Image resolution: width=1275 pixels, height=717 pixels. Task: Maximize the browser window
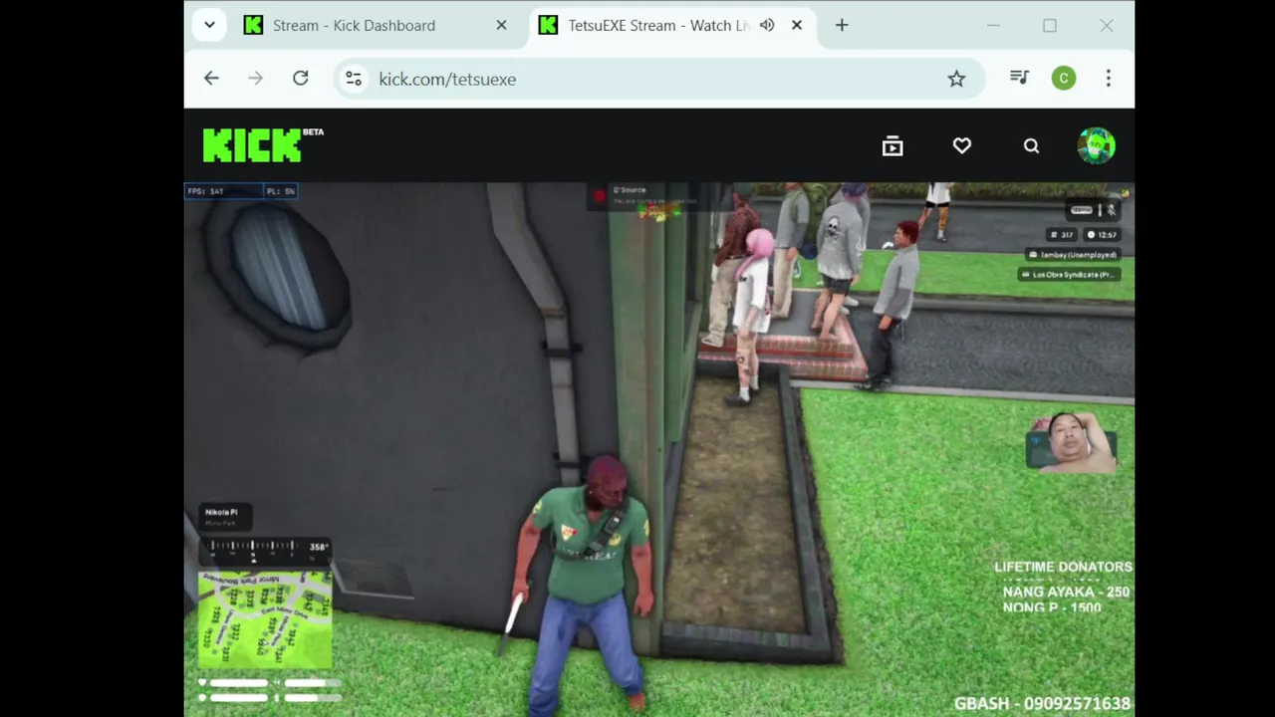[1050, 25]
